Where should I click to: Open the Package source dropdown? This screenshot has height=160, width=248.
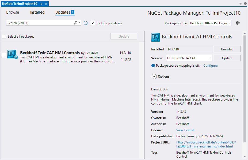point(210,23)
